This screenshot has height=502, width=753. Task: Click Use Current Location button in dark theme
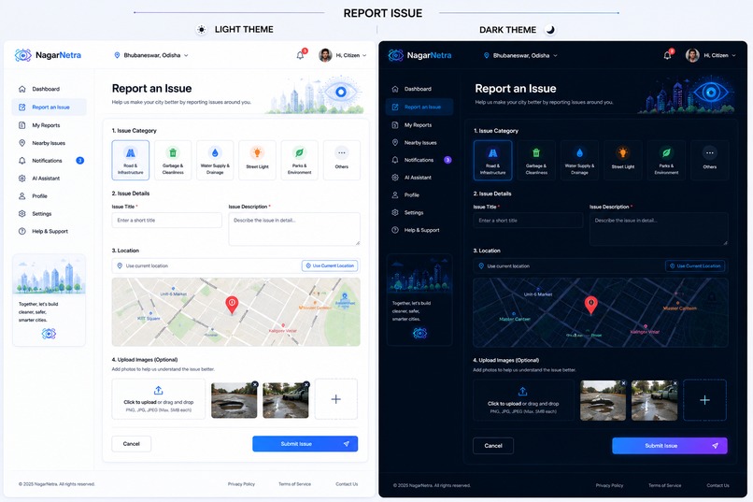pos(695,265)
